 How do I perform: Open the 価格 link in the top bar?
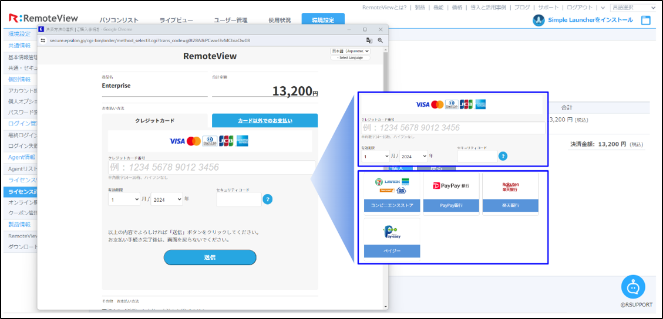(457, 8)
